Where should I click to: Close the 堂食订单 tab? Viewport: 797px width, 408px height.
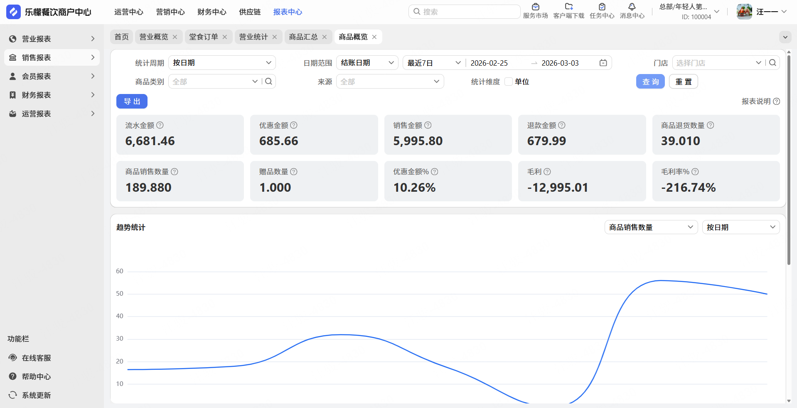(x=225, y=37)
